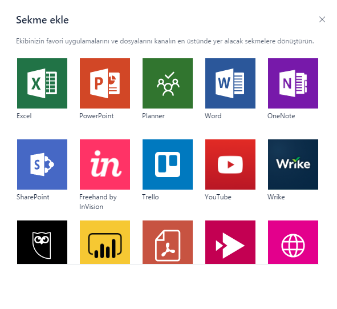The image size is (337, 309).
Task: Click the PowerPoint label text
Action: click(x=96, y=116)
